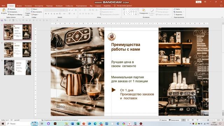This screenshot has height=126, width=224.
Task: Click the accessibility check status message
Action: pyautogui.click(x=59, y=120)
